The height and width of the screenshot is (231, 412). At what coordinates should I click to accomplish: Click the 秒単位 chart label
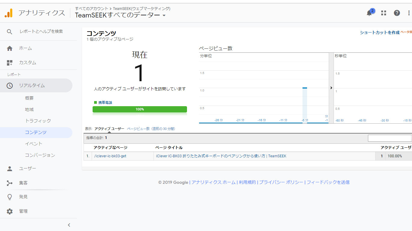click(x=341, y=56)
